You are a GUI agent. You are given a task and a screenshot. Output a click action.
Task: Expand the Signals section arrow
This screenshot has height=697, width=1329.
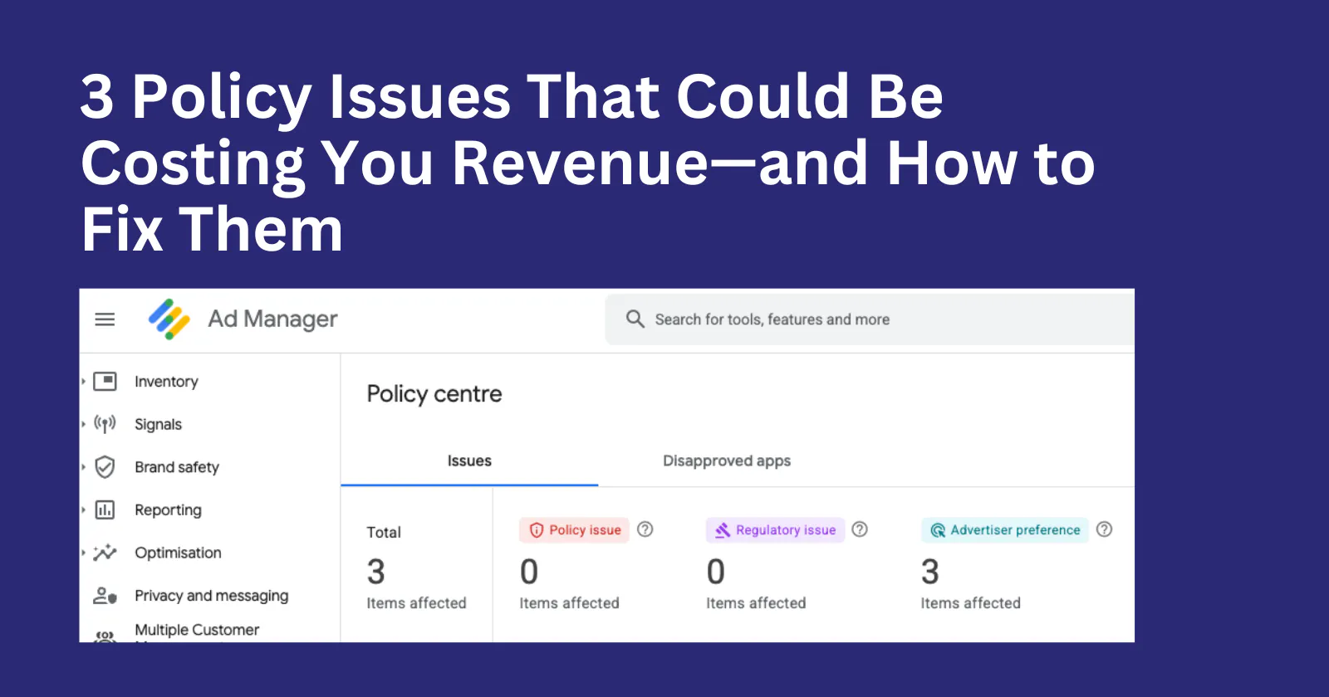[83, 425]
